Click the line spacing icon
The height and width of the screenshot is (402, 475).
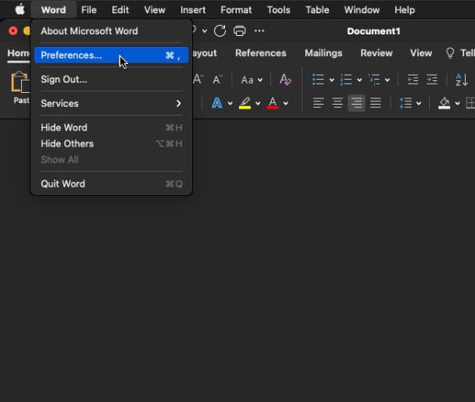(406, 103)
